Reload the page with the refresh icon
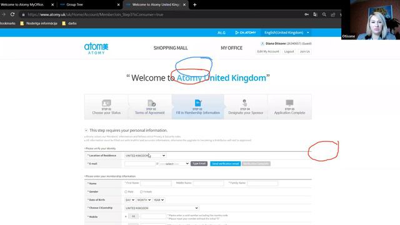 click(12, 14)
